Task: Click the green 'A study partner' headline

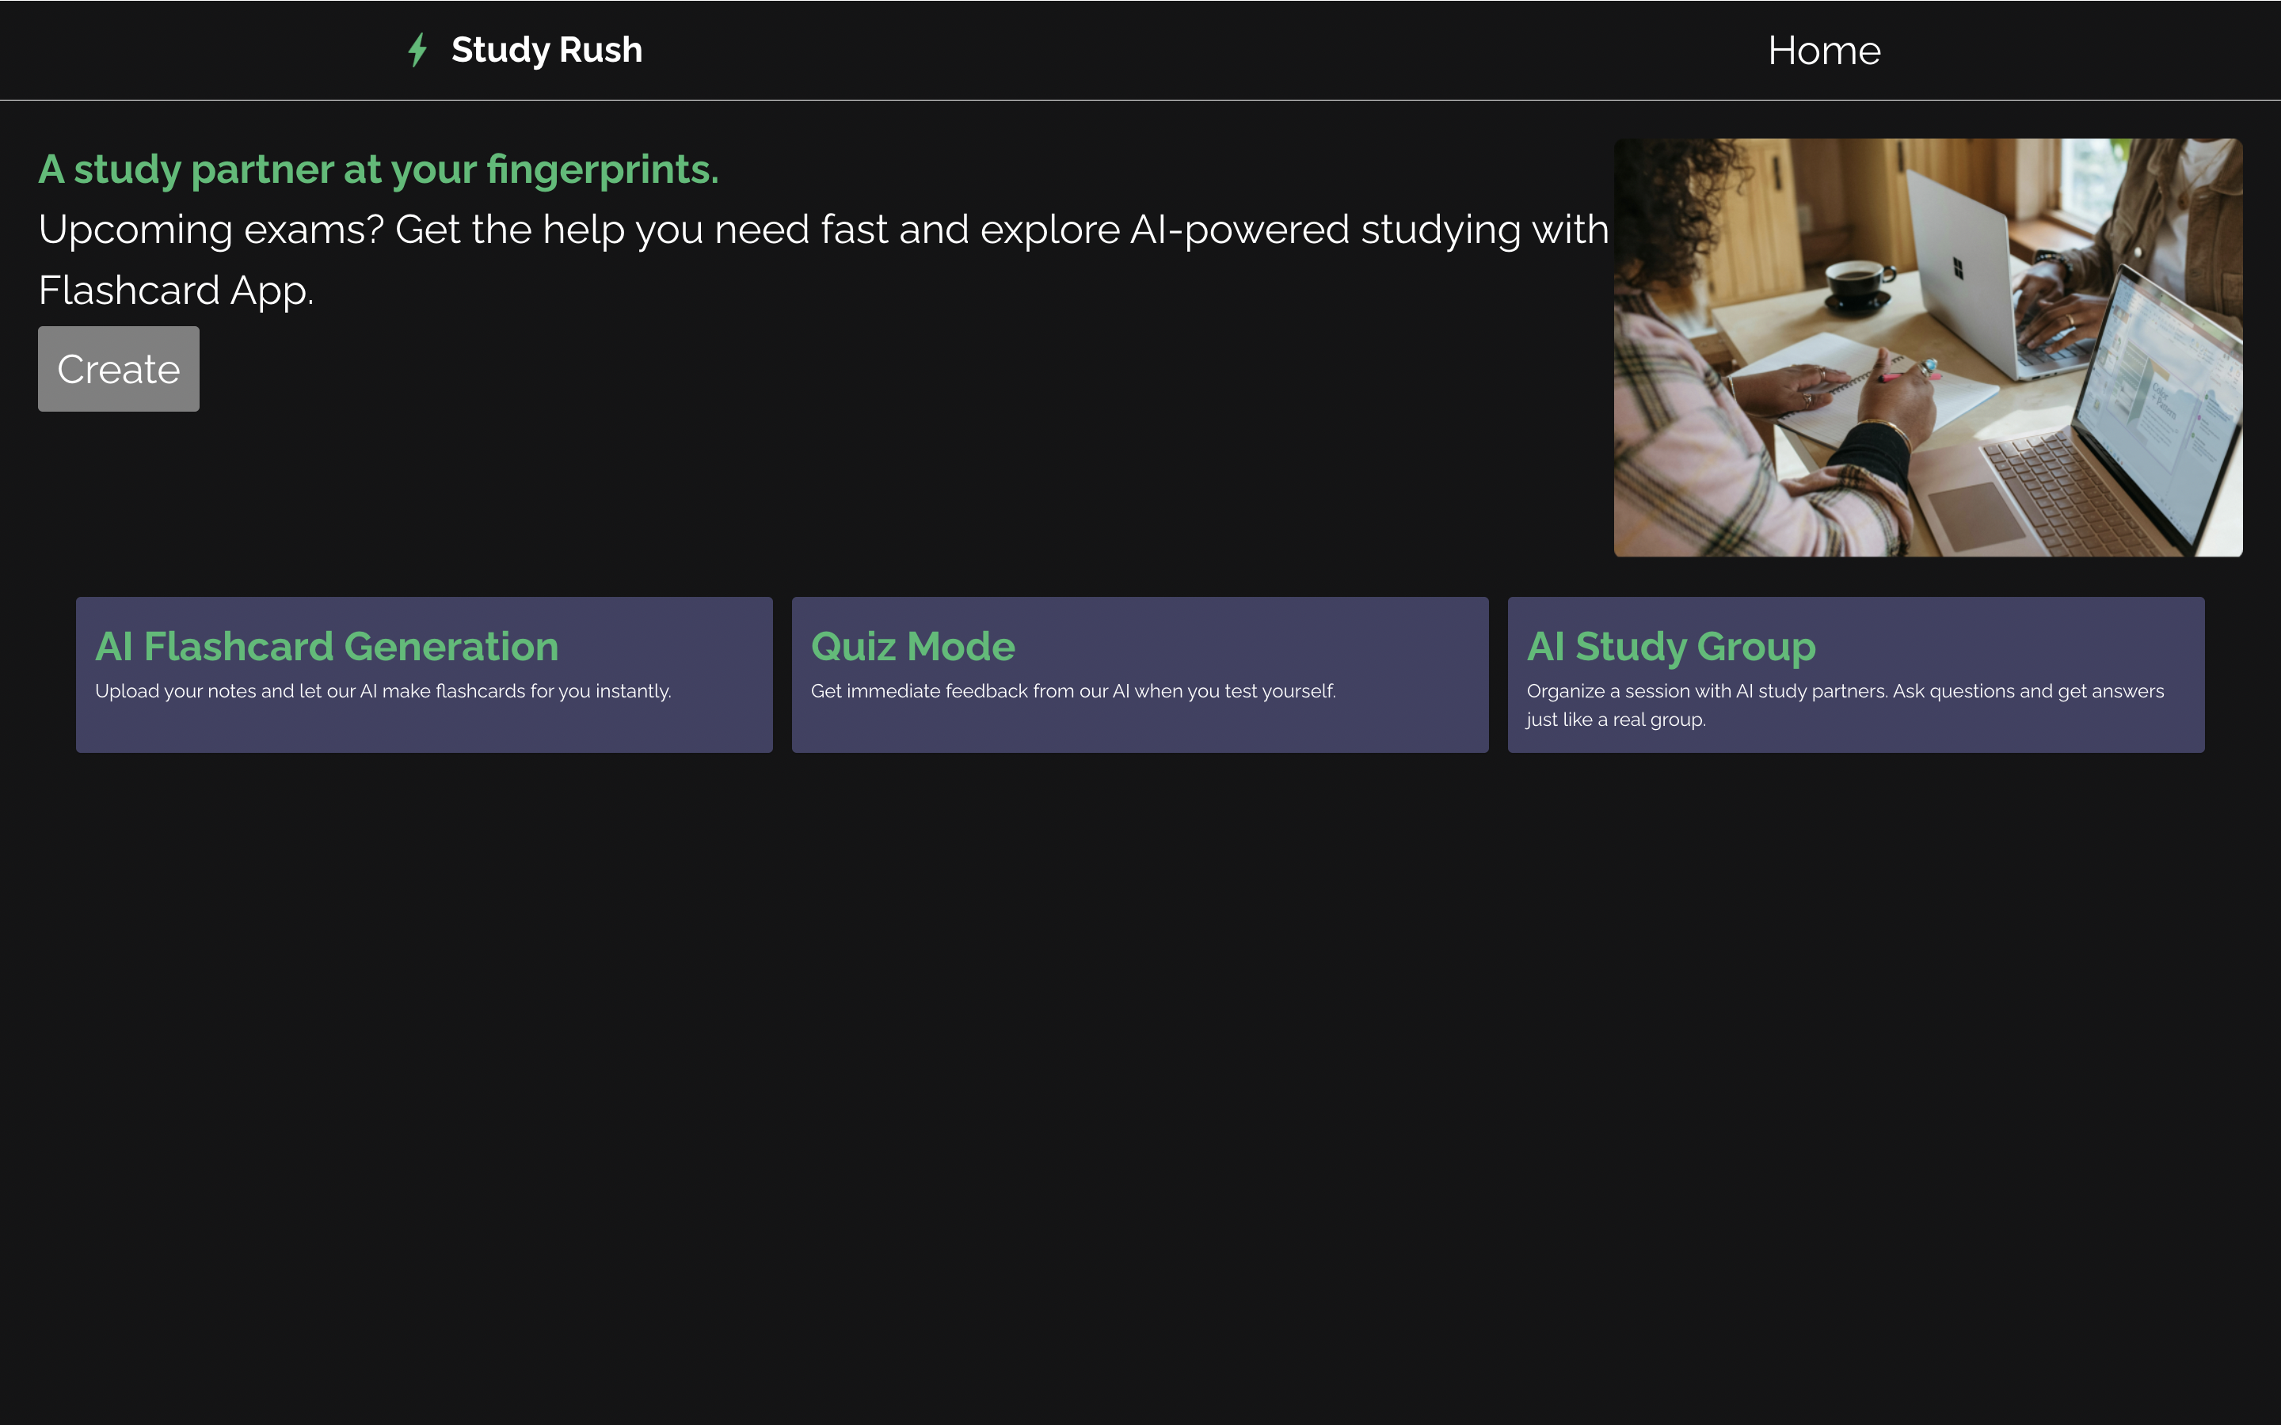Action: pyautogui.click(x=378, y=169)
